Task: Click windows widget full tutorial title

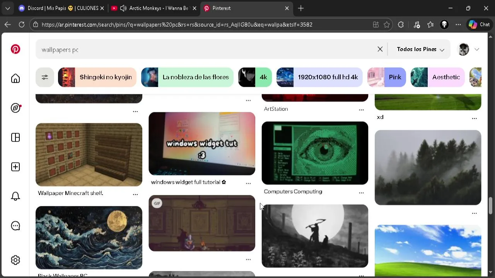Action: tap(188, 182)
